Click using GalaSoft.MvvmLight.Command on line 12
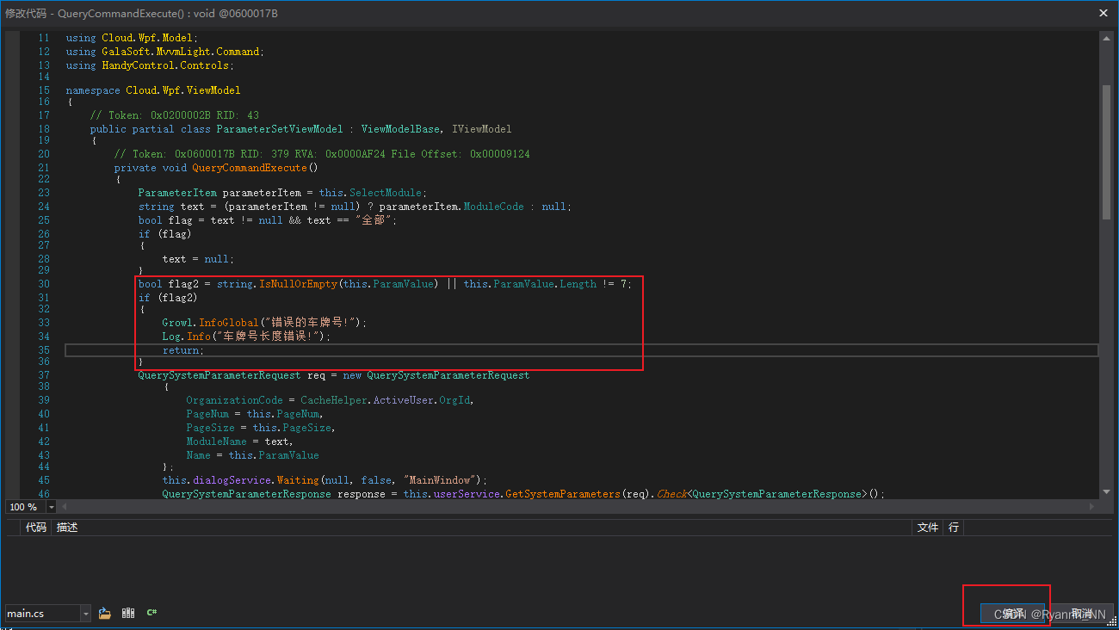The height and width of the screenshot is (630, 1119). [165, 52]
